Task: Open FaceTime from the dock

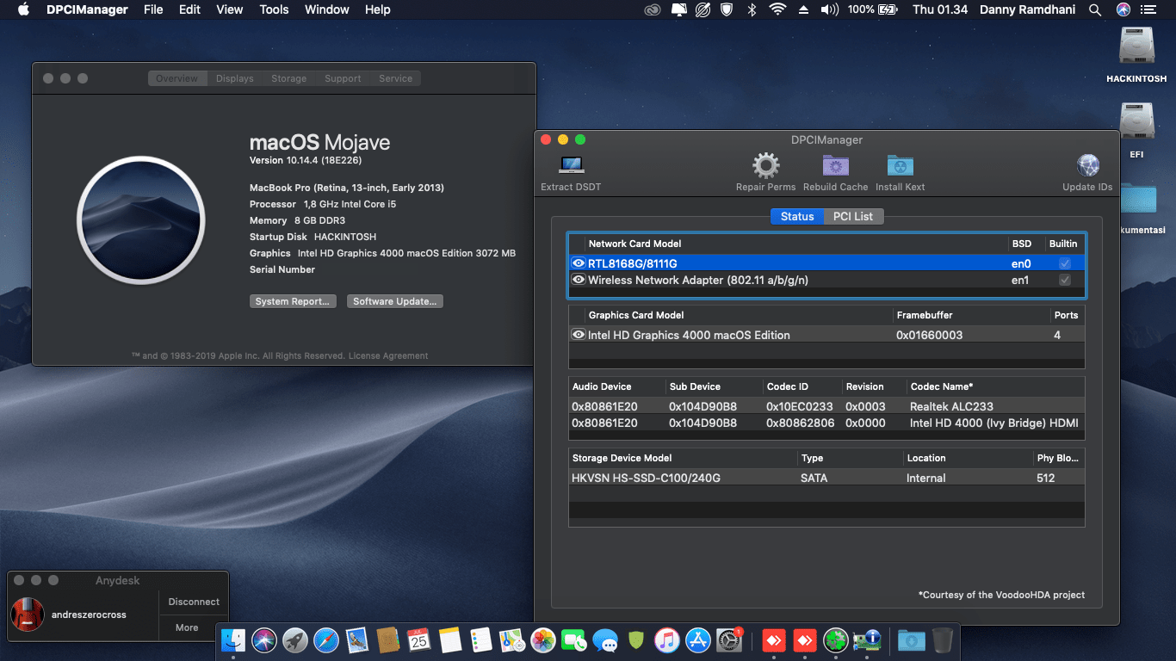Action: click(x=573, y=639)
